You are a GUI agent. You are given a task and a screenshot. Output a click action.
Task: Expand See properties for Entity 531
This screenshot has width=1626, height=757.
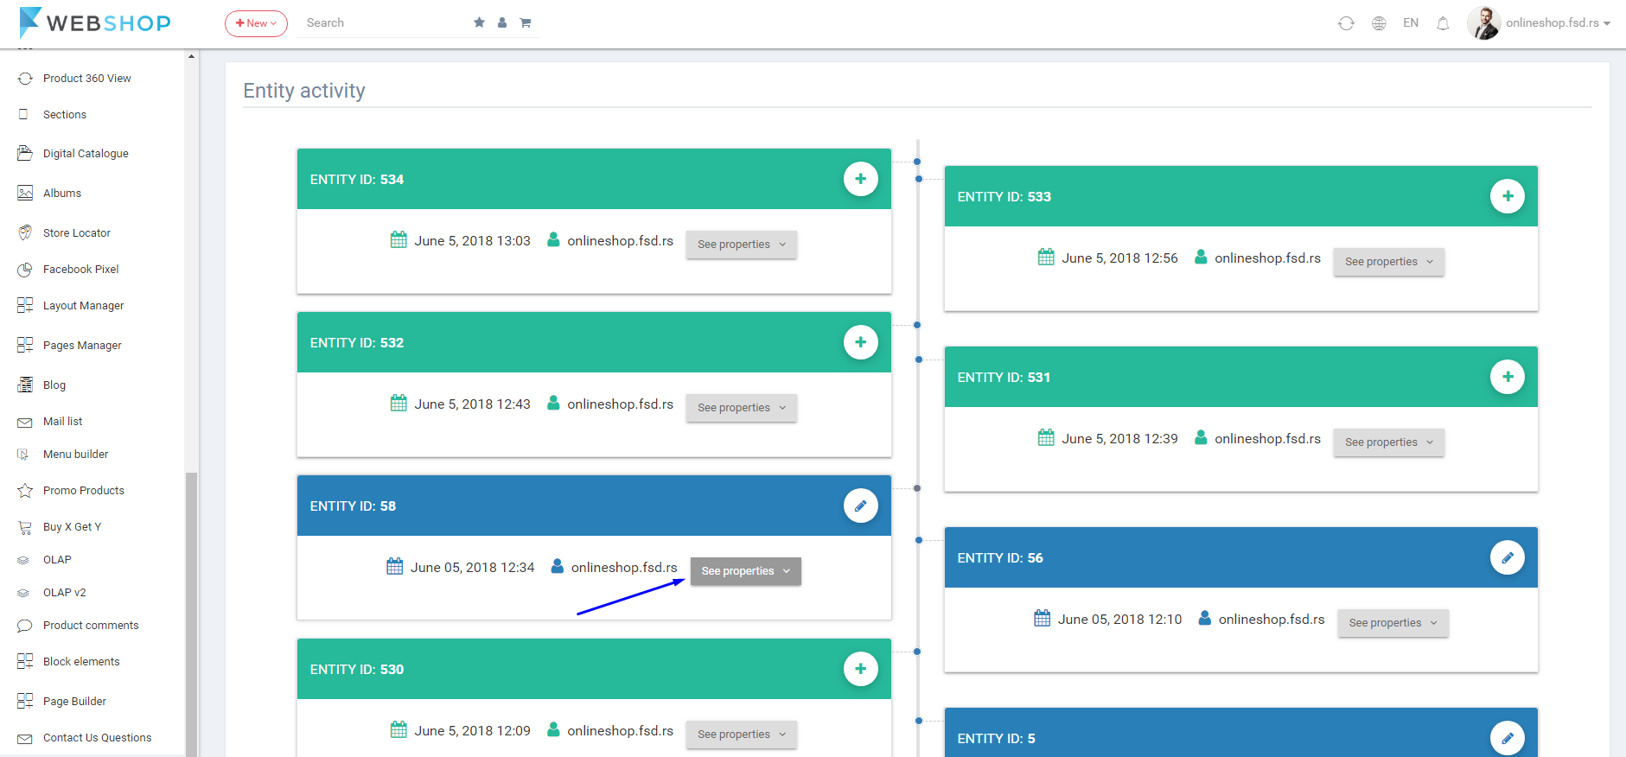click(x=1388, y=442)
